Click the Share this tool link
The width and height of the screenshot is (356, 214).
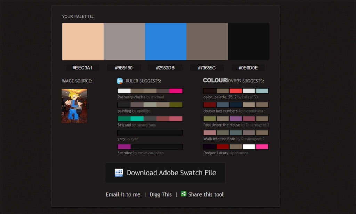[205, 194]
